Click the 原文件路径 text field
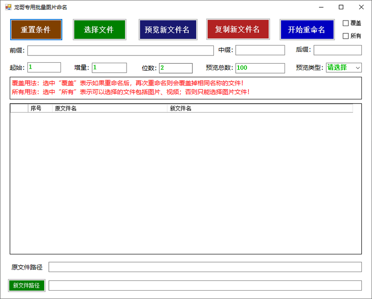372x299 pixels. [x=205, y=267]
